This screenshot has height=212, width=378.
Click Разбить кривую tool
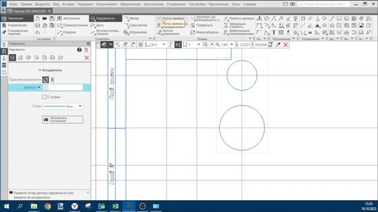[x=239, y=18]
